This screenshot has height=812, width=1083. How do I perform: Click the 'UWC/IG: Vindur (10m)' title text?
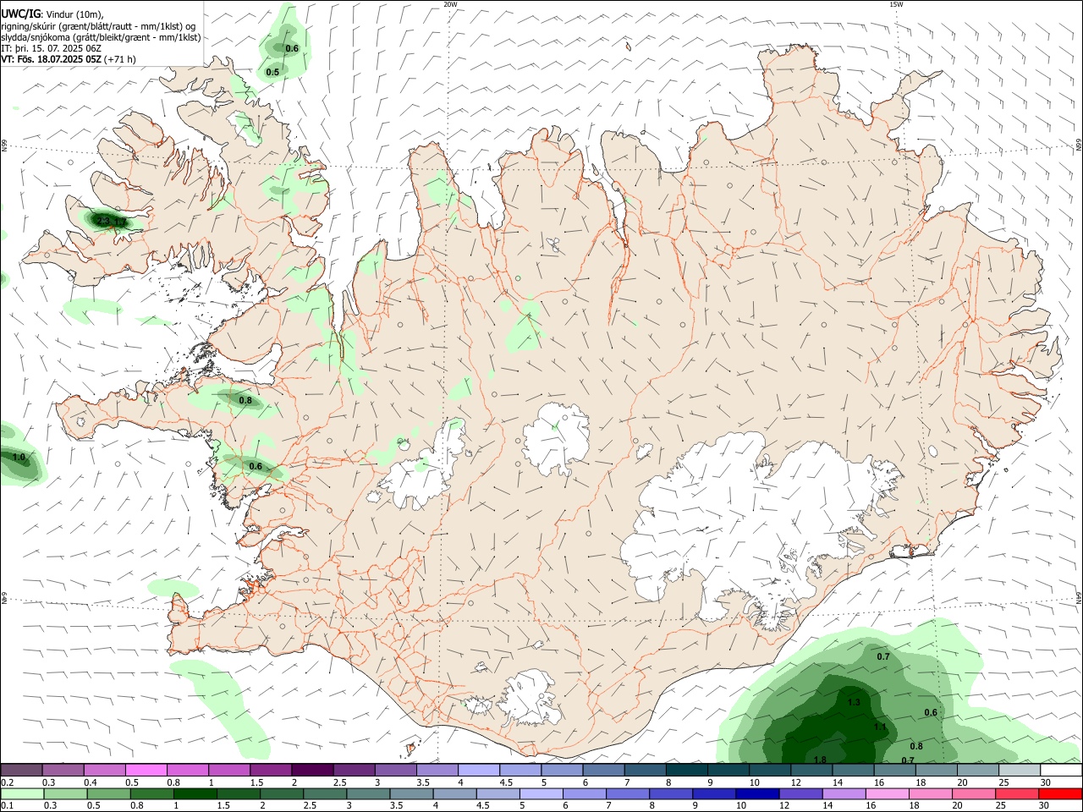(x=52, y=14)
